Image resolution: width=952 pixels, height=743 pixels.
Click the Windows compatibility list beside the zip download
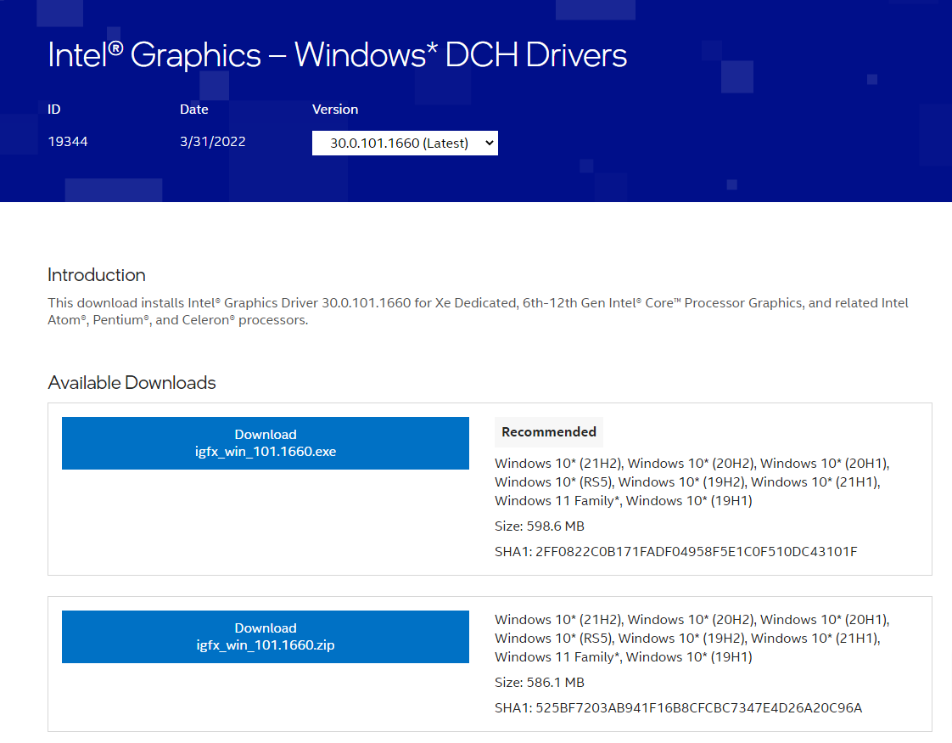click(692, 638)
